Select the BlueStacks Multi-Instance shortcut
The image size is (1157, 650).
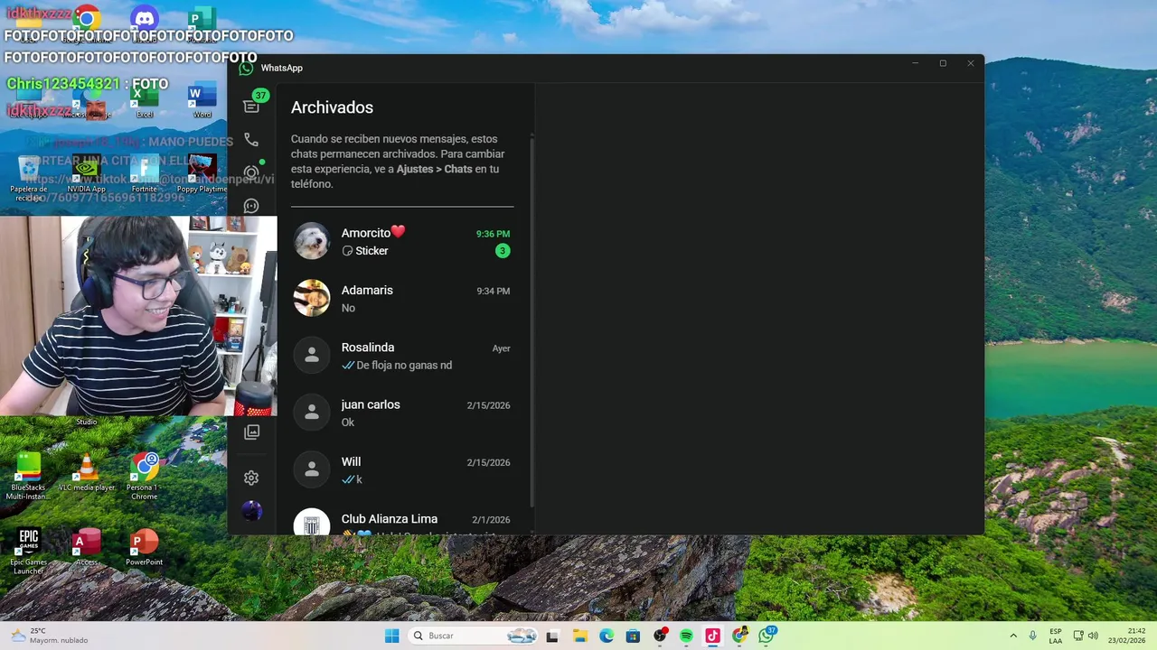29,476
